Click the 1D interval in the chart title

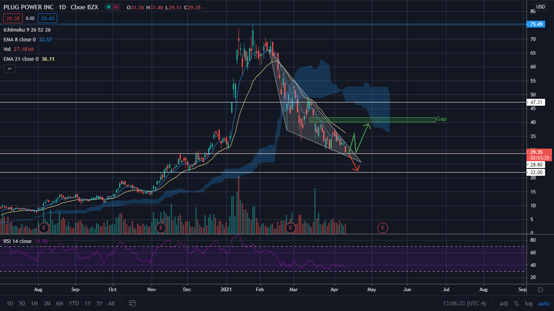pyautogui.click(x=63, y=7)
